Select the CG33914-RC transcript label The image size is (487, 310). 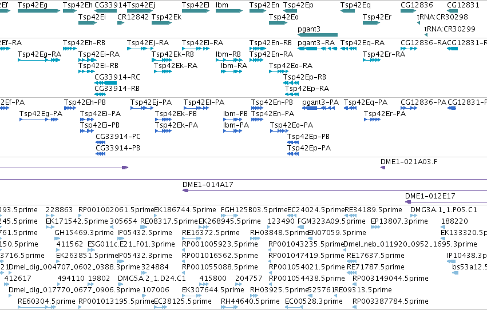click(117, 77)
